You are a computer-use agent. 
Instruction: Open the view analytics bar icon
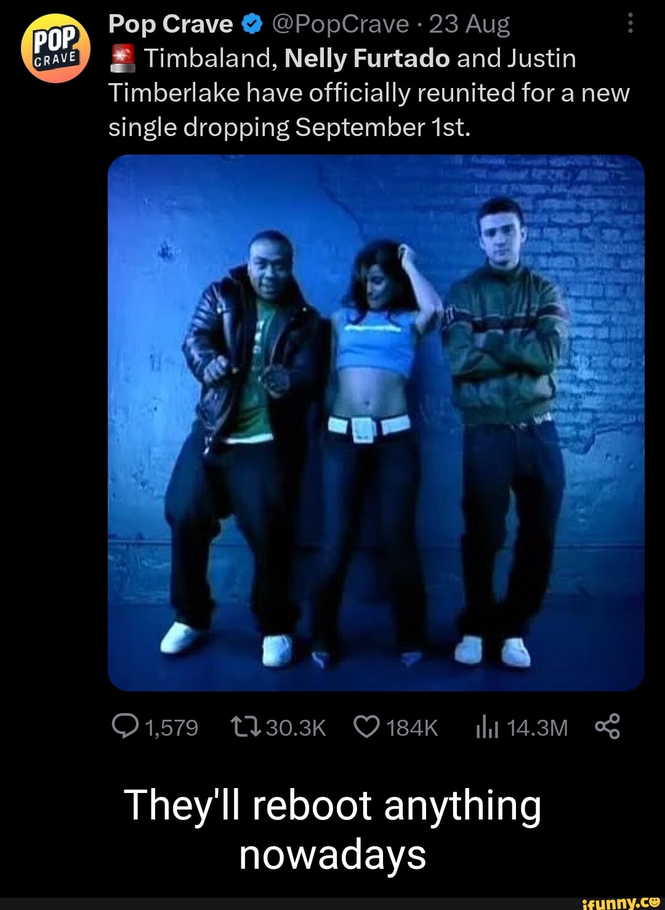tap(486, 728)
